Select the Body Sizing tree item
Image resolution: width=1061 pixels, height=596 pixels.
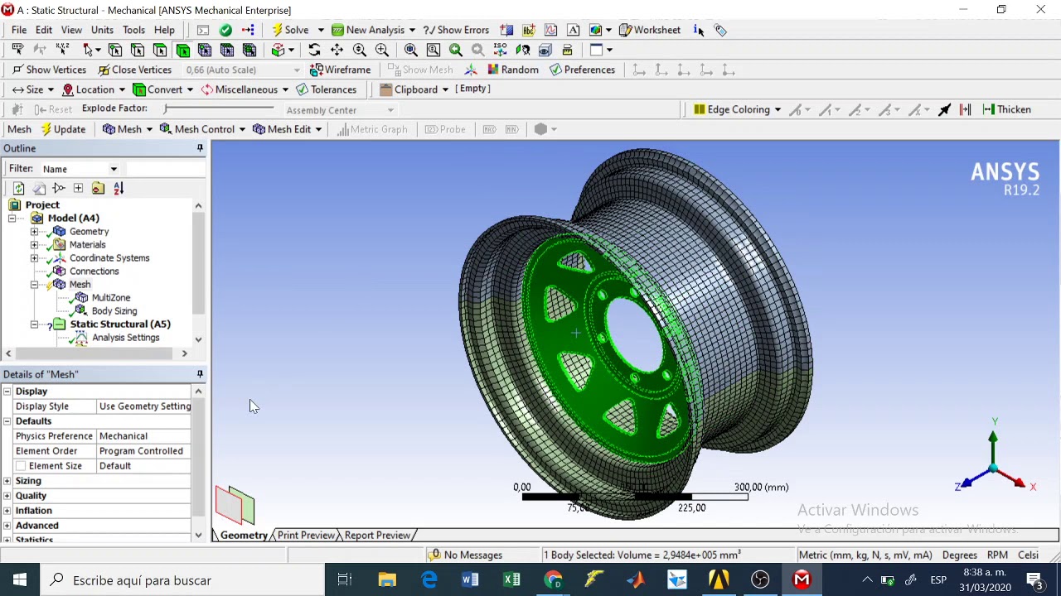[x=114, y=311]
